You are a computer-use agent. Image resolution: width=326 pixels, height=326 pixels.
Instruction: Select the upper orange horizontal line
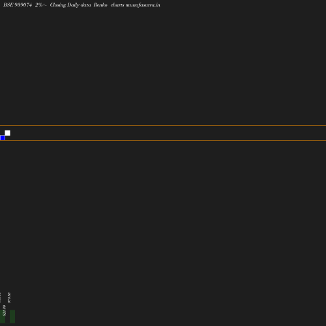pyautogui.click(x=163, y=125)
